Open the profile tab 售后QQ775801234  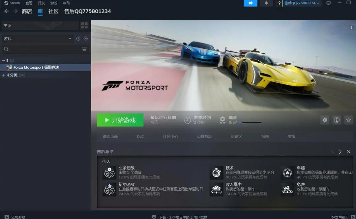[87, 11]
